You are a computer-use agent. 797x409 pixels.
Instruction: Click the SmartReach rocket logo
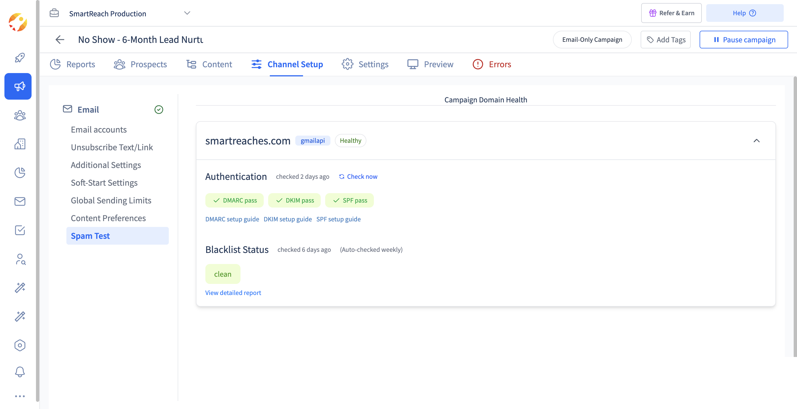18,22
